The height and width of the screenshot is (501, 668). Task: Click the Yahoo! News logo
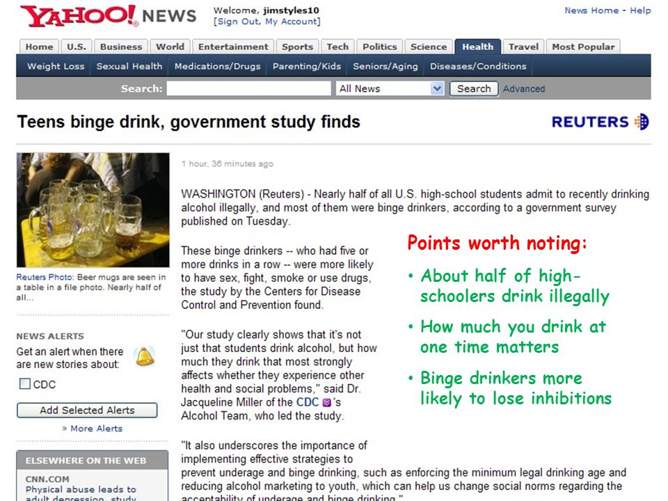click(109, 16)
